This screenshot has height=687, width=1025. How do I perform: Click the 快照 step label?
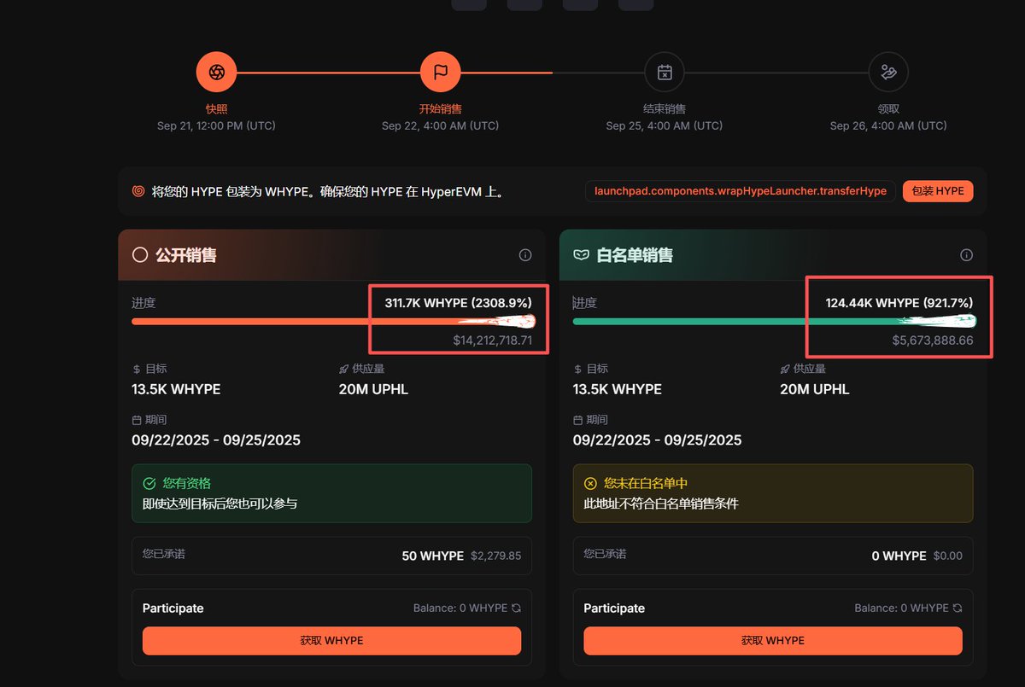click(216, 109)
